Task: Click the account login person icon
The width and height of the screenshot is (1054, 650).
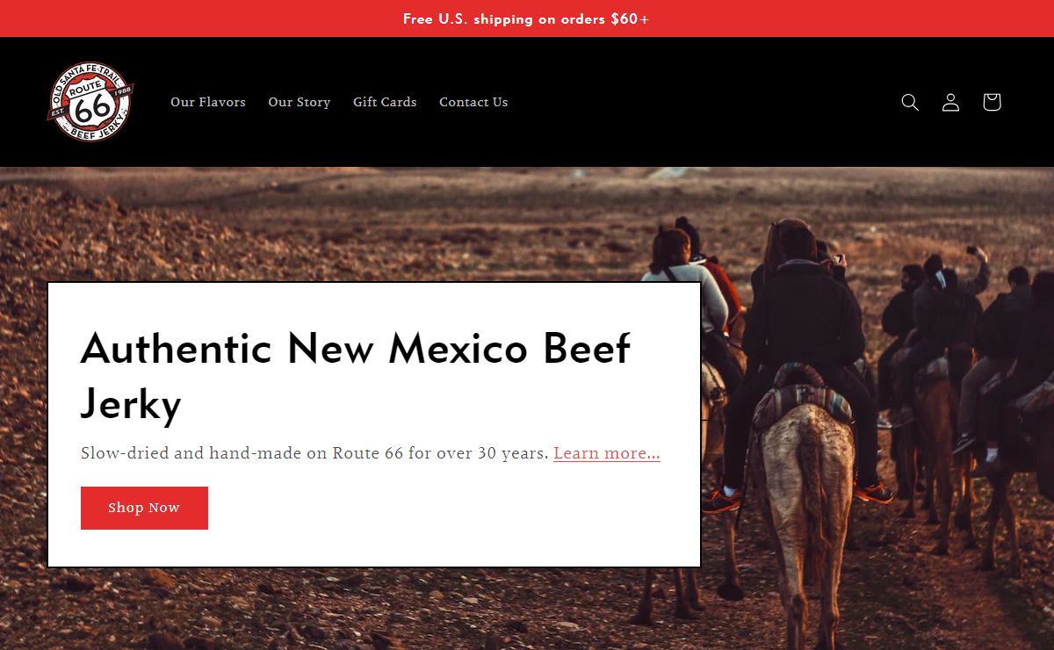Action: tap(950, 102)
